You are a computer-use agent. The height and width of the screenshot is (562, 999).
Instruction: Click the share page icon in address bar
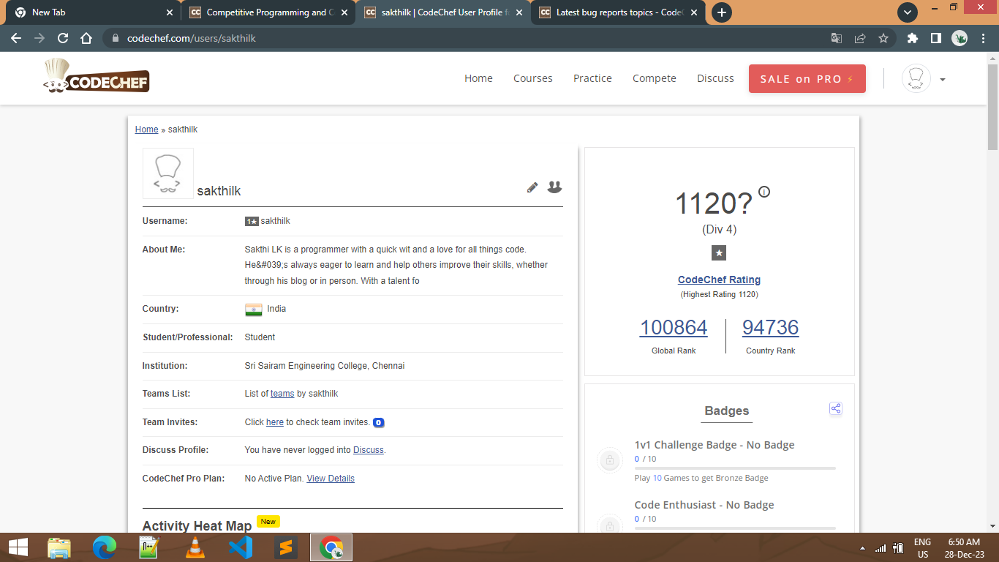click(x=860, y=38)
